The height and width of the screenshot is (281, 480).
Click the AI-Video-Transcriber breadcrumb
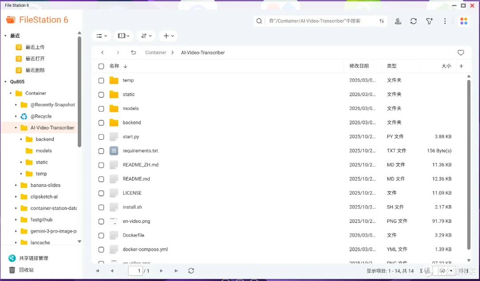click(x=203, y=52)
